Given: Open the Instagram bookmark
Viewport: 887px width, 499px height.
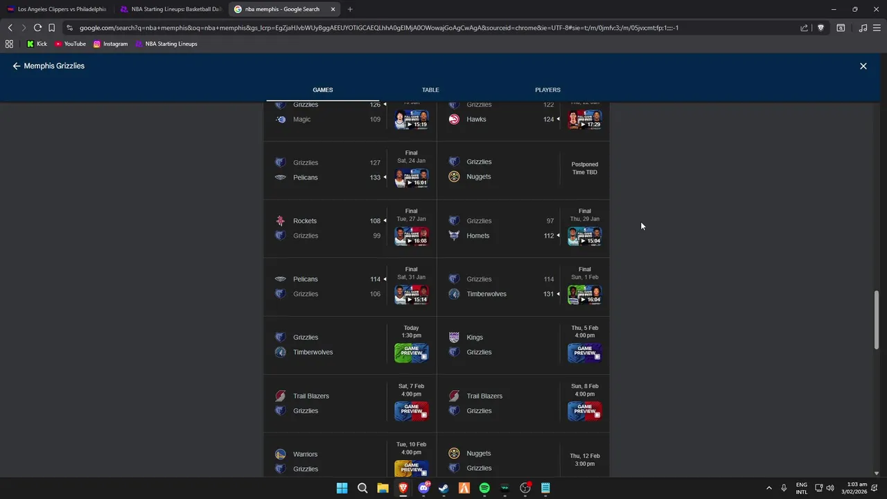Looking at the screenshot, I should [111, 44].
